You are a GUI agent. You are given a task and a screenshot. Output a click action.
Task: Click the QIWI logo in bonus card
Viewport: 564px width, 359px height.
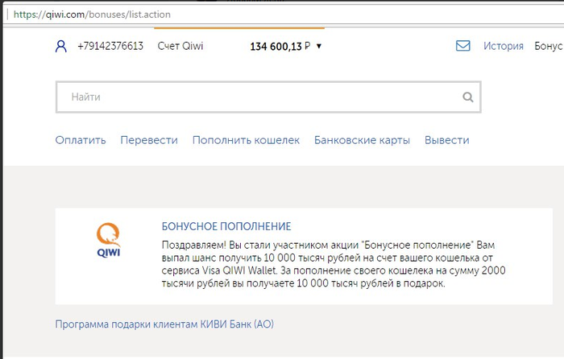(108, 240)
